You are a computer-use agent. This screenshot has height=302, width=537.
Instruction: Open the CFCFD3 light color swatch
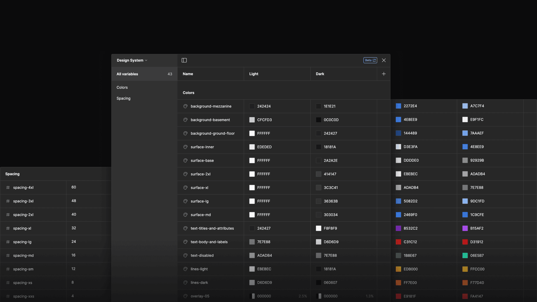click(252, 120)
